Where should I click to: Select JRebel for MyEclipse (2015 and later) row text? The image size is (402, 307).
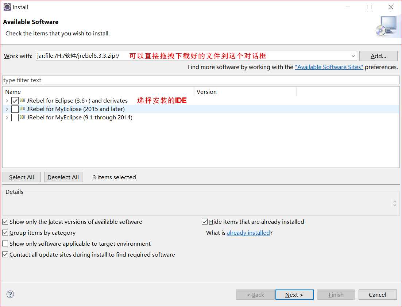[x=76, y=109]
